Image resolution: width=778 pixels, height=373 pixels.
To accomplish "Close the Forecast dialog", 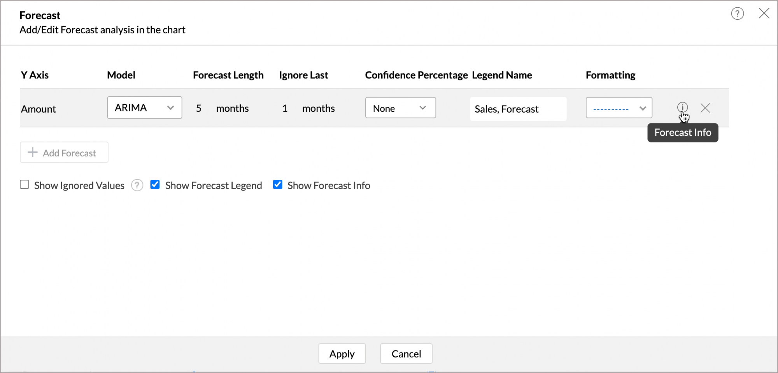I will pos(764,13).
